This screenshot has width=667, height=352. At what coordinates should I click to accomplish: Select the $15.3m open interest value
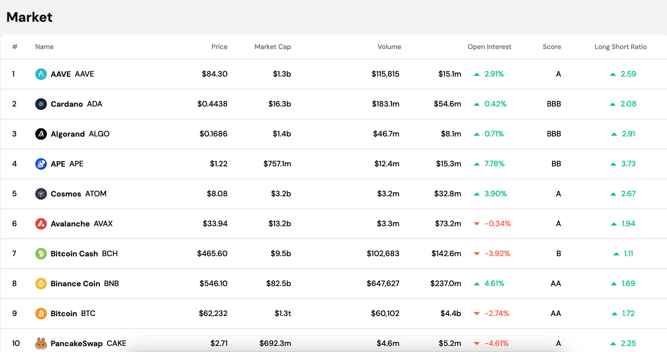coord(449,164)
